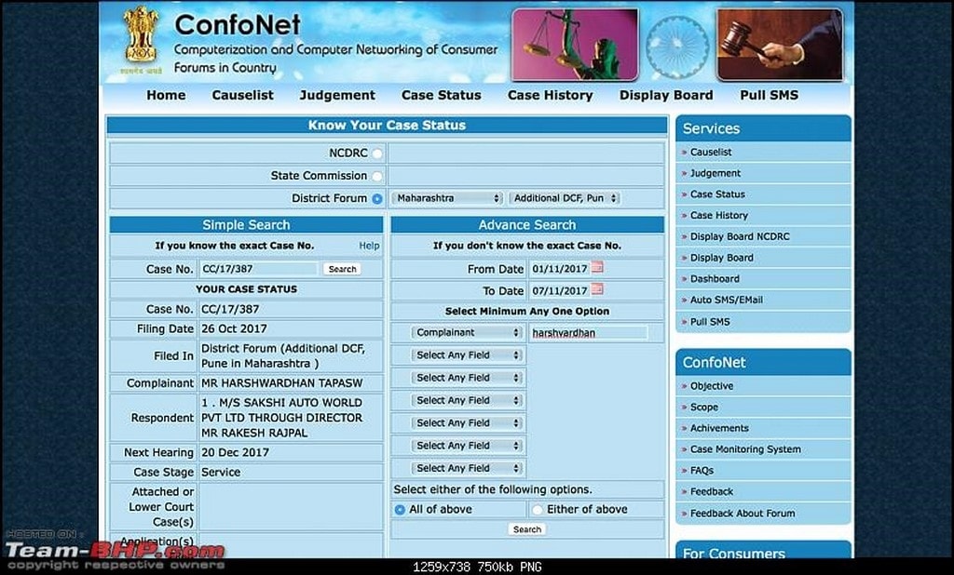Go to Case History menu item
954x575 pixels.
(x=550, y=95)
